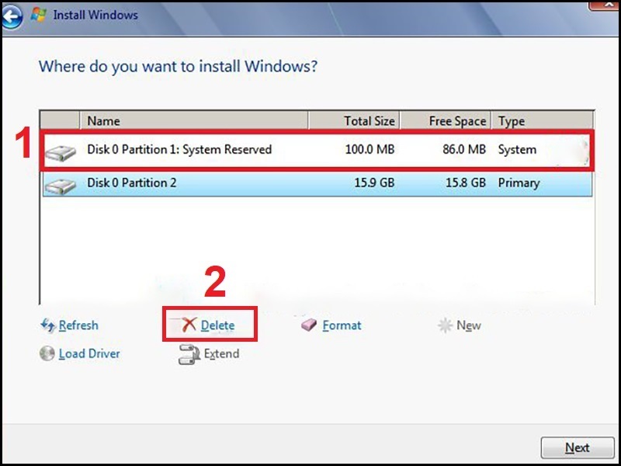Click the New partition starburst icon
This screenshot has height=466, width=621.
[x=445, y=325]
